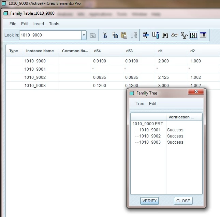Click d53 value 0.0835 for 1010_9002

(139, 77)
